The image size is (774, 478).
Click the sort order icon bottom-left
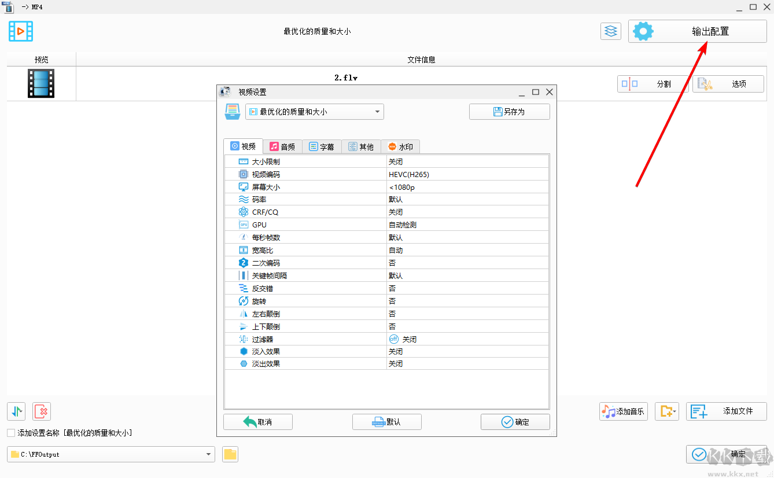[x=16, y=411]
